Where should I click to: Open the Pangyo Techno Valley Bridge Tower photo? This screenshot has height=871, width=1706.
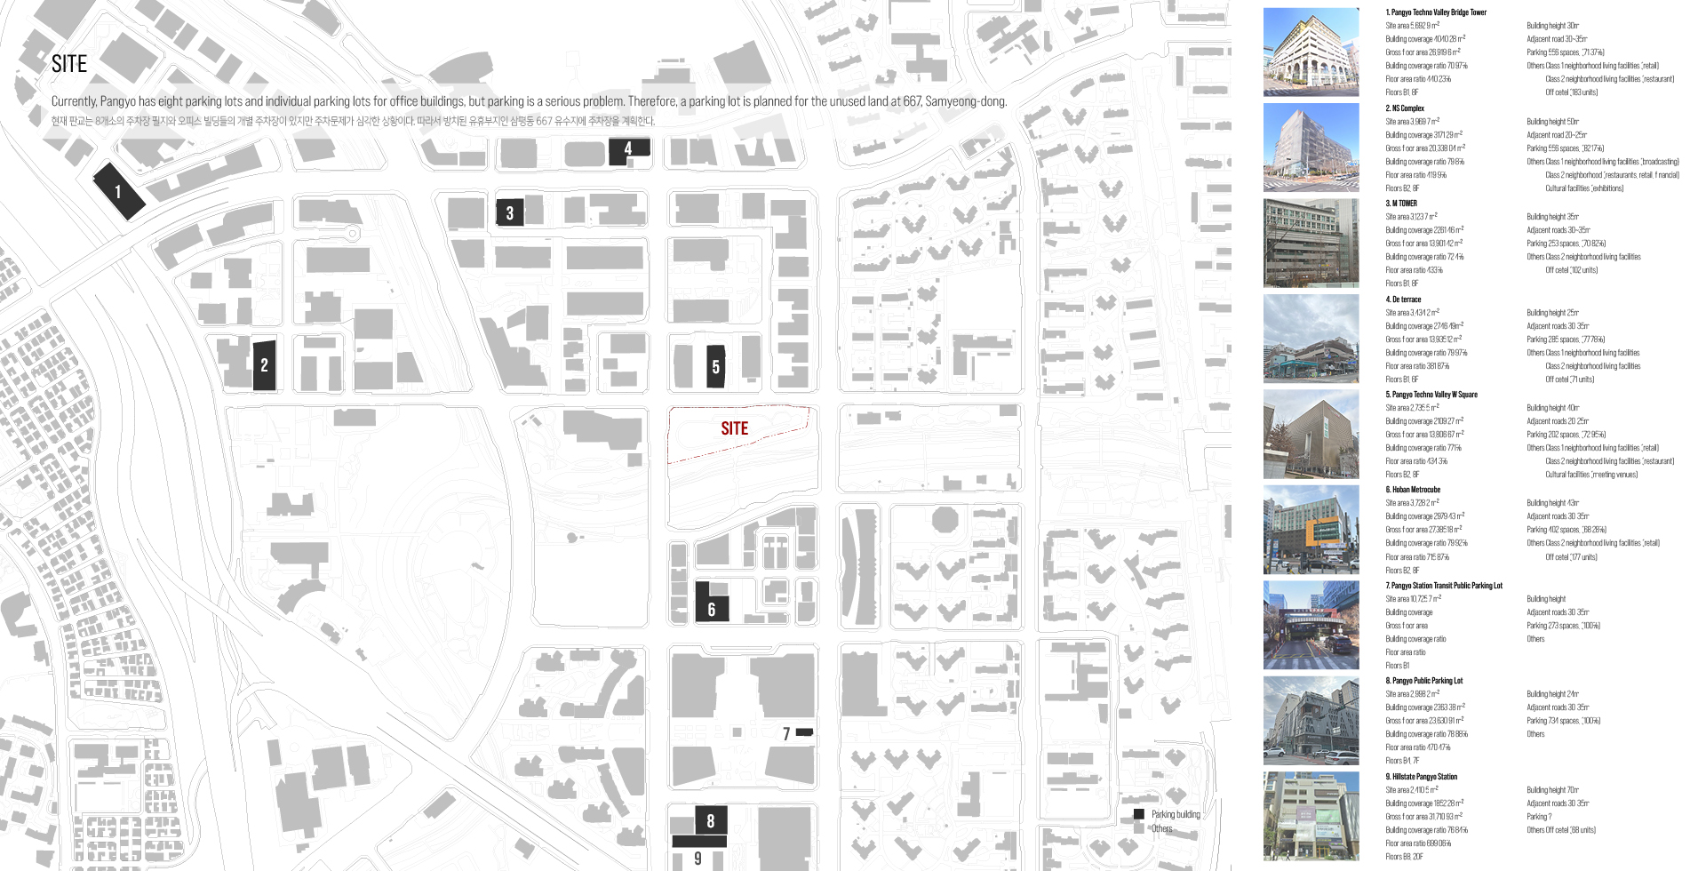coord(1311,52)
